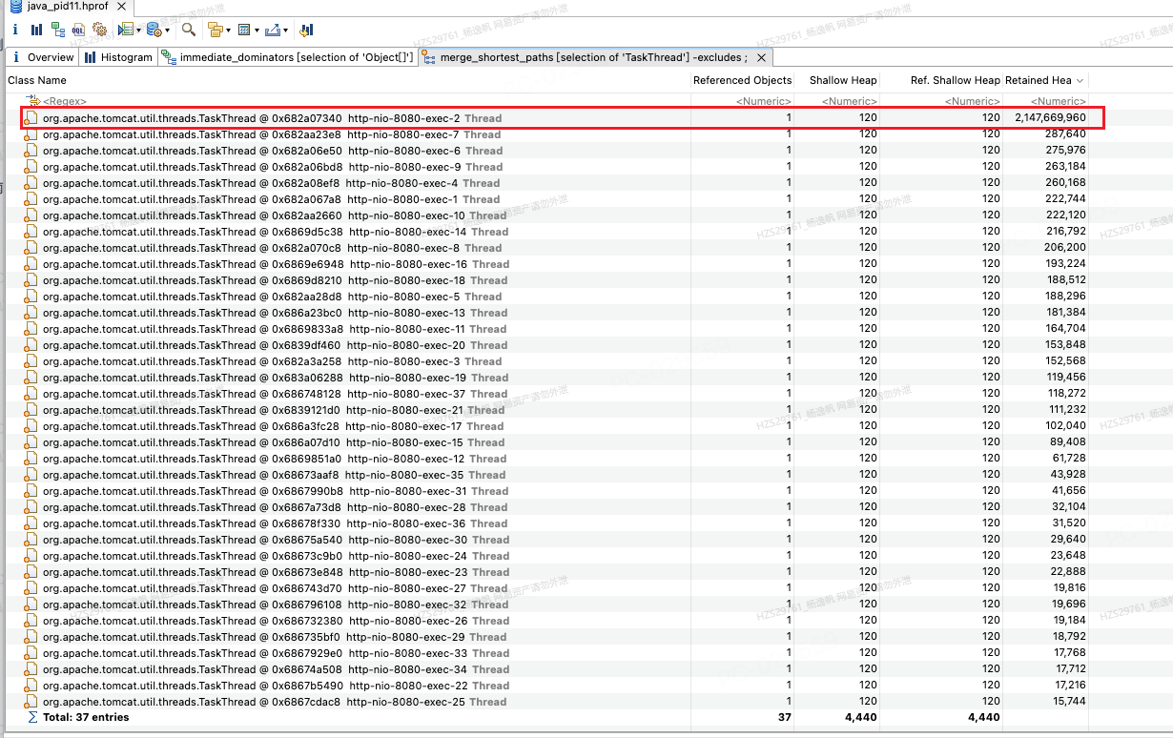Viewport: 1173px width, 738px height.
Task: Click the compare histogram icon at toolbar end
Action: (306, 30)
